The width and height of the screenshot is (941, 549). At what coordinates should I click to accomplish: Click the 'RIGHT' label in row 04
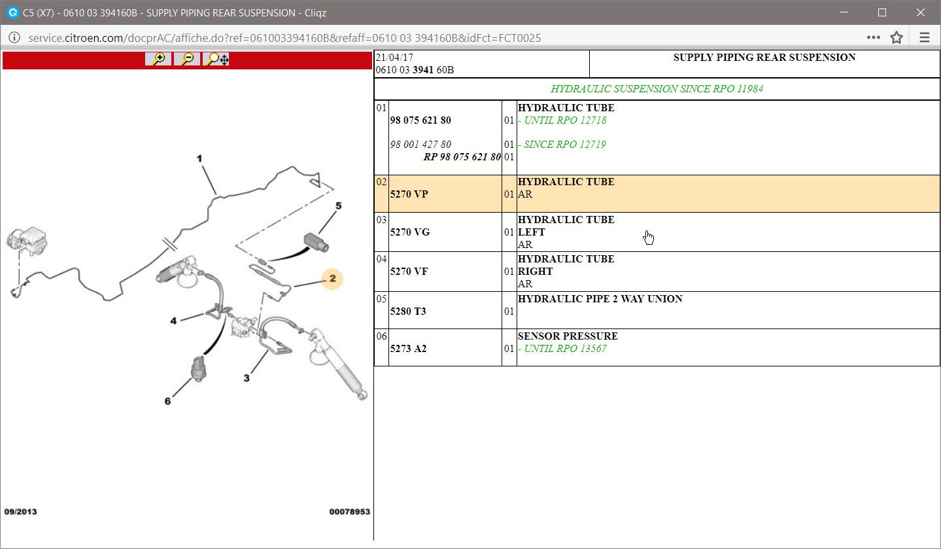(536, 272)
